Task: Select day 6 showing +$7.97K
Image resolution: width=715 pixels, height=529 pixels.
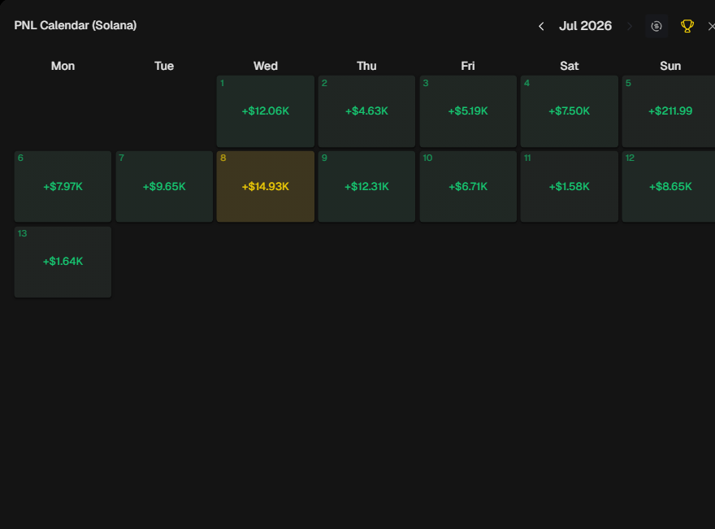Action: coord(63,187)
